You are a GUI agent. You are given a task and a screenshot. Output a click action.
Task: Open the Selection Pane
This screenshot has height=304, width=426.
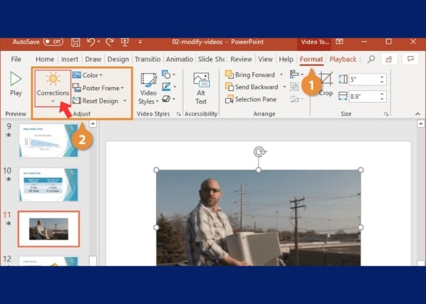pyautogui.click(x=251, y=100)
